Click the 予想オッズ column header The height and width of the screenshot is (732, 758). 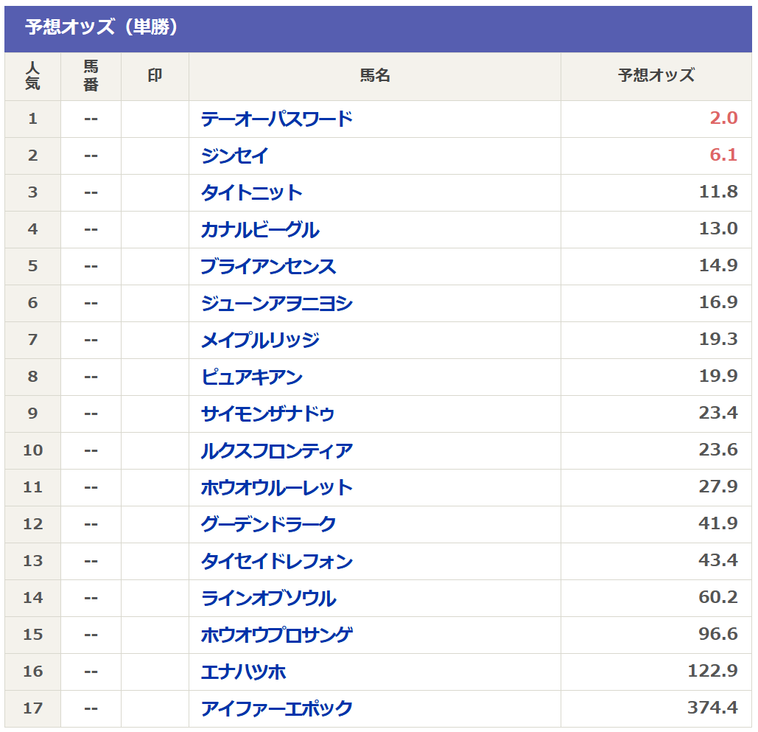pyautogui.click(x=656, y=76)
